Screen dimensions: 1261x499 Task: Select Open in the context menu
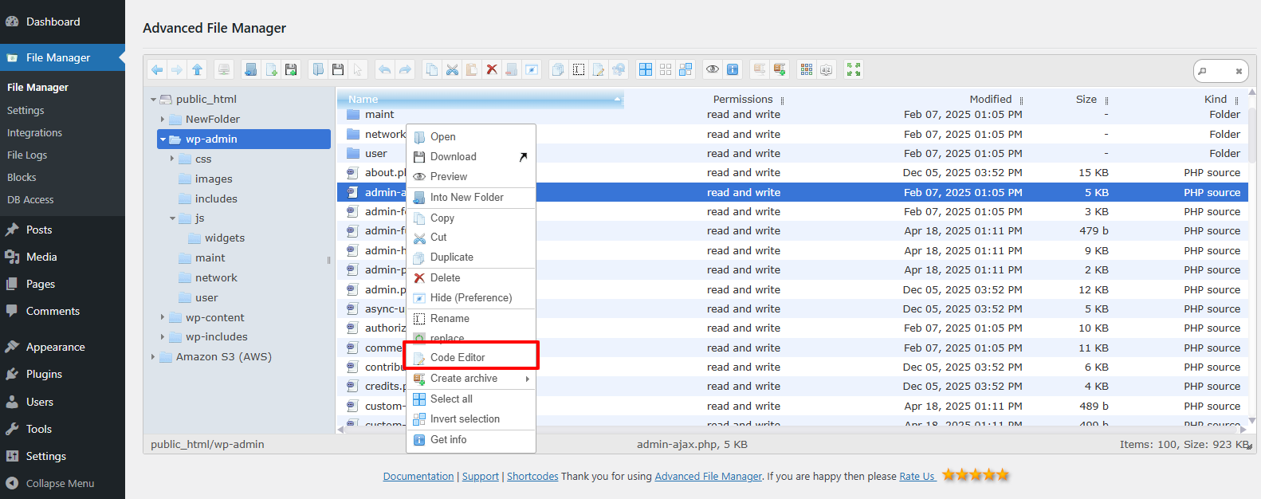tap(471, 137)
